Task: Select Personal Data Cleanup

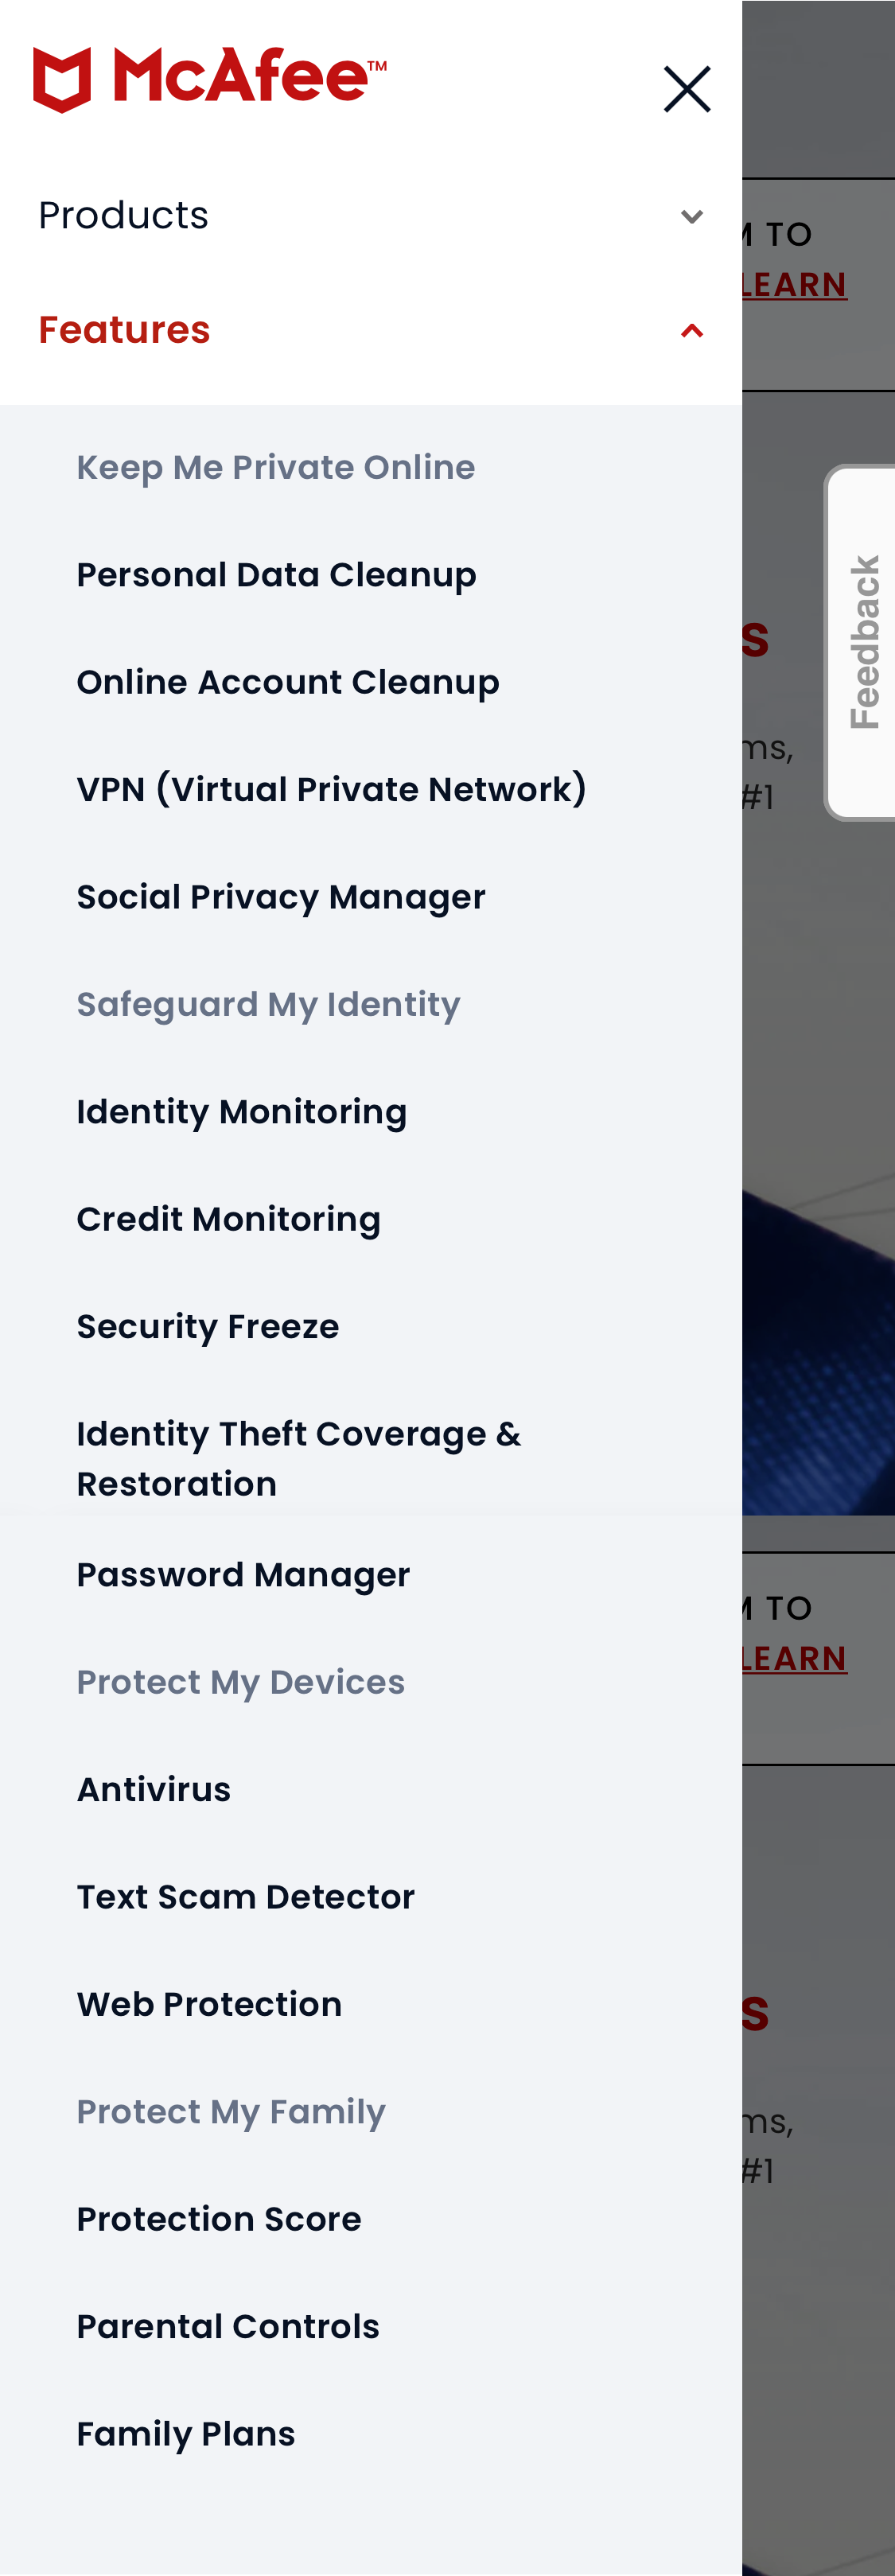Action: [x=276, y=574]
